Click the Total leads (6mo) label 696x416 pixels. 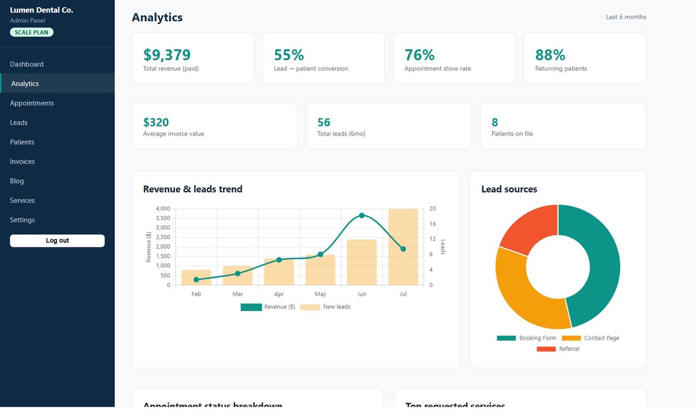point(341,134)
